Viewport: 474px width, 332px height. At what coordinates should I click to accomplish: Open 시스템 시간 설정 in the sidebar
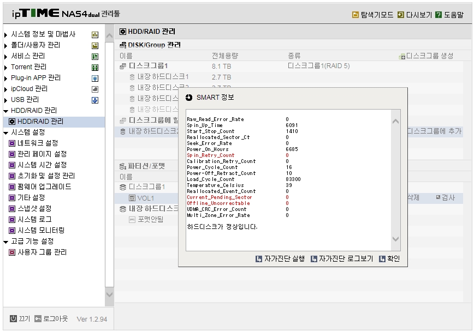pyautogui.click(x=42, y=165)
